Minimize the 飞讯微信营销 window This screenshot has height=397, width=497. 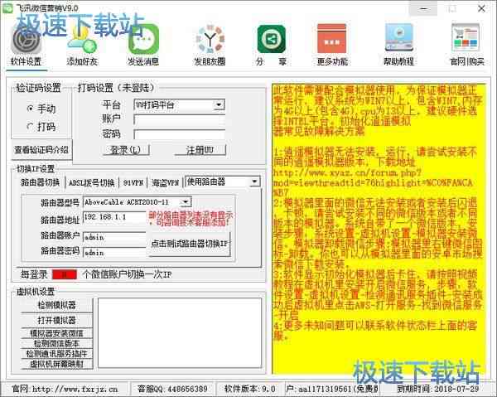(423, 8)
